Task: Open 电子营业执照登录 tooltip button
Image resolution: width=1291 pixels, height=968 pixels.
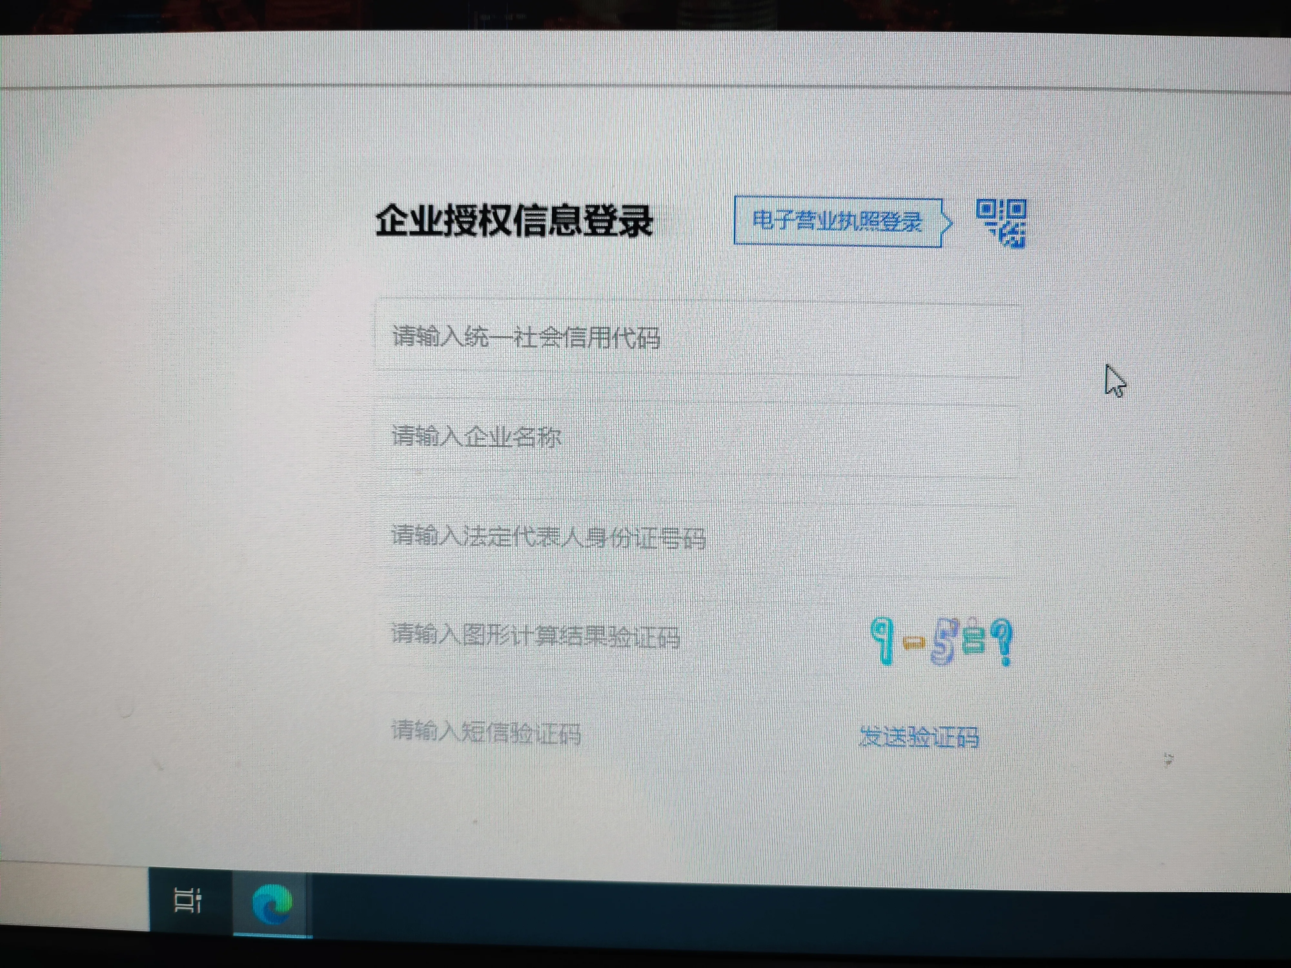Action: [837, 222]
